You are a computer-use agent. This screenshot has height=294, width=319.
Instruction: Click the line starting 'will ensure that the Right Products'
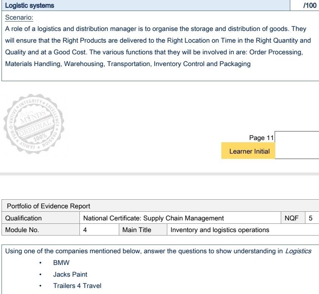click(158, 40)
